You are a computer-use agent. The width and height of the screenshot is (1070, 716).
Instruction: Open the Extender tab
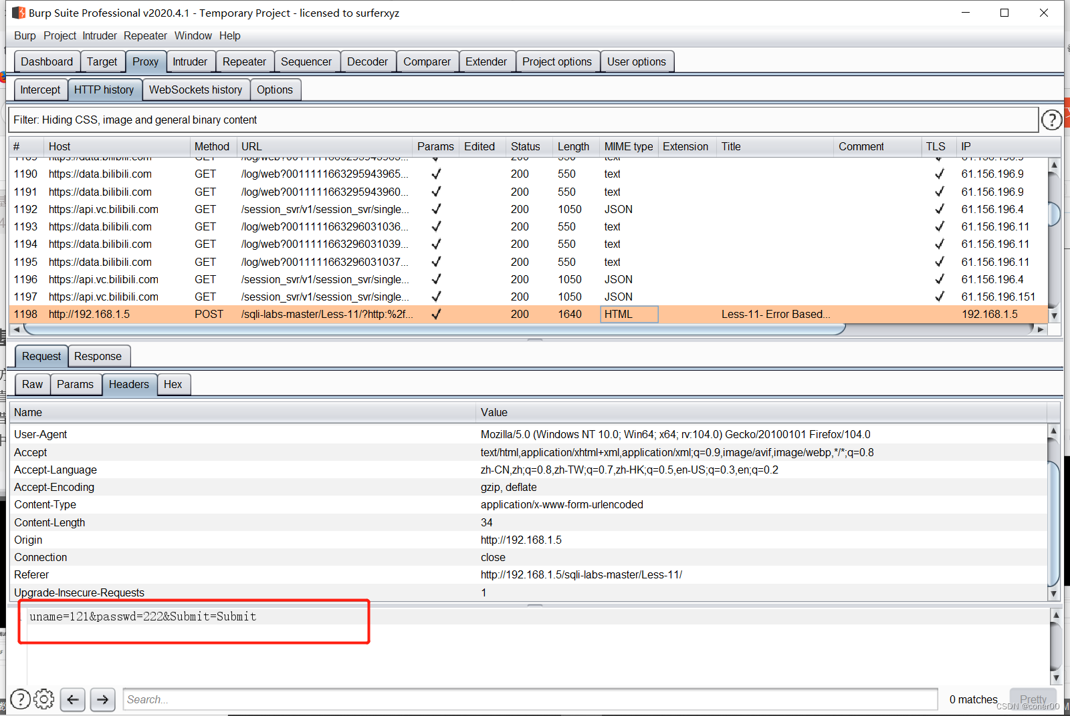[486, 61]
